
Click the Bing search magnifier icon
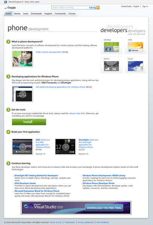click(97, 7)
